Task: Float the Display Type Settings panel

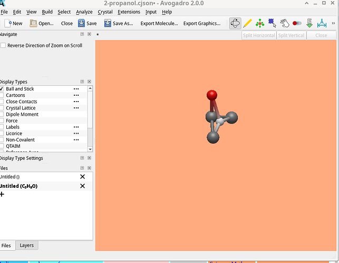Action: 82,158
